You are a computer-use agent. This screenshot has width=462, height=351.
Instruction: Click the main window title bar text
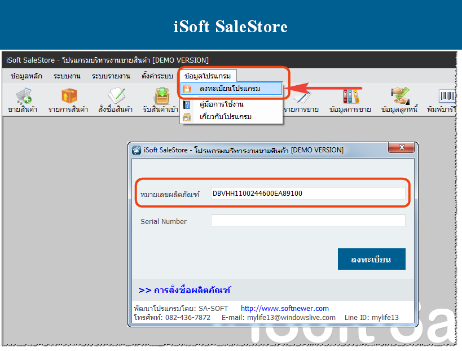pyautogui.click(x=107, y=60)
